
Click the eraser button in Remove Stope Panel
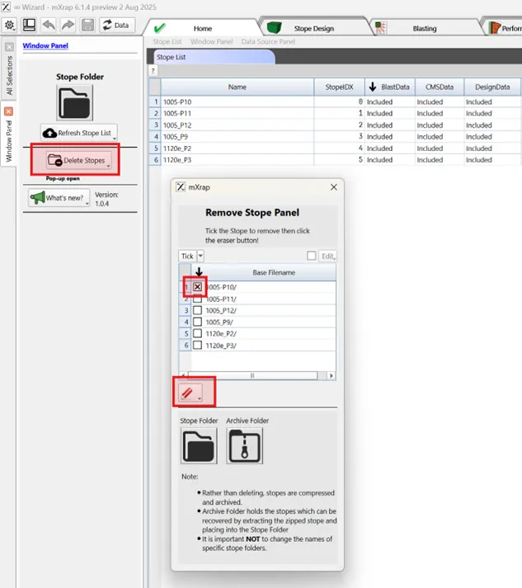(x=187, y=393)
